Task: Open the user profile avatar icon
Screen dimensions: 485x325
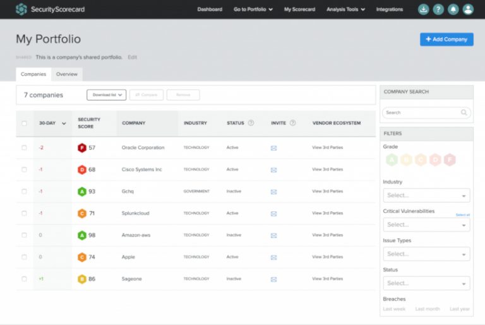Action: [x=468, y=9]
